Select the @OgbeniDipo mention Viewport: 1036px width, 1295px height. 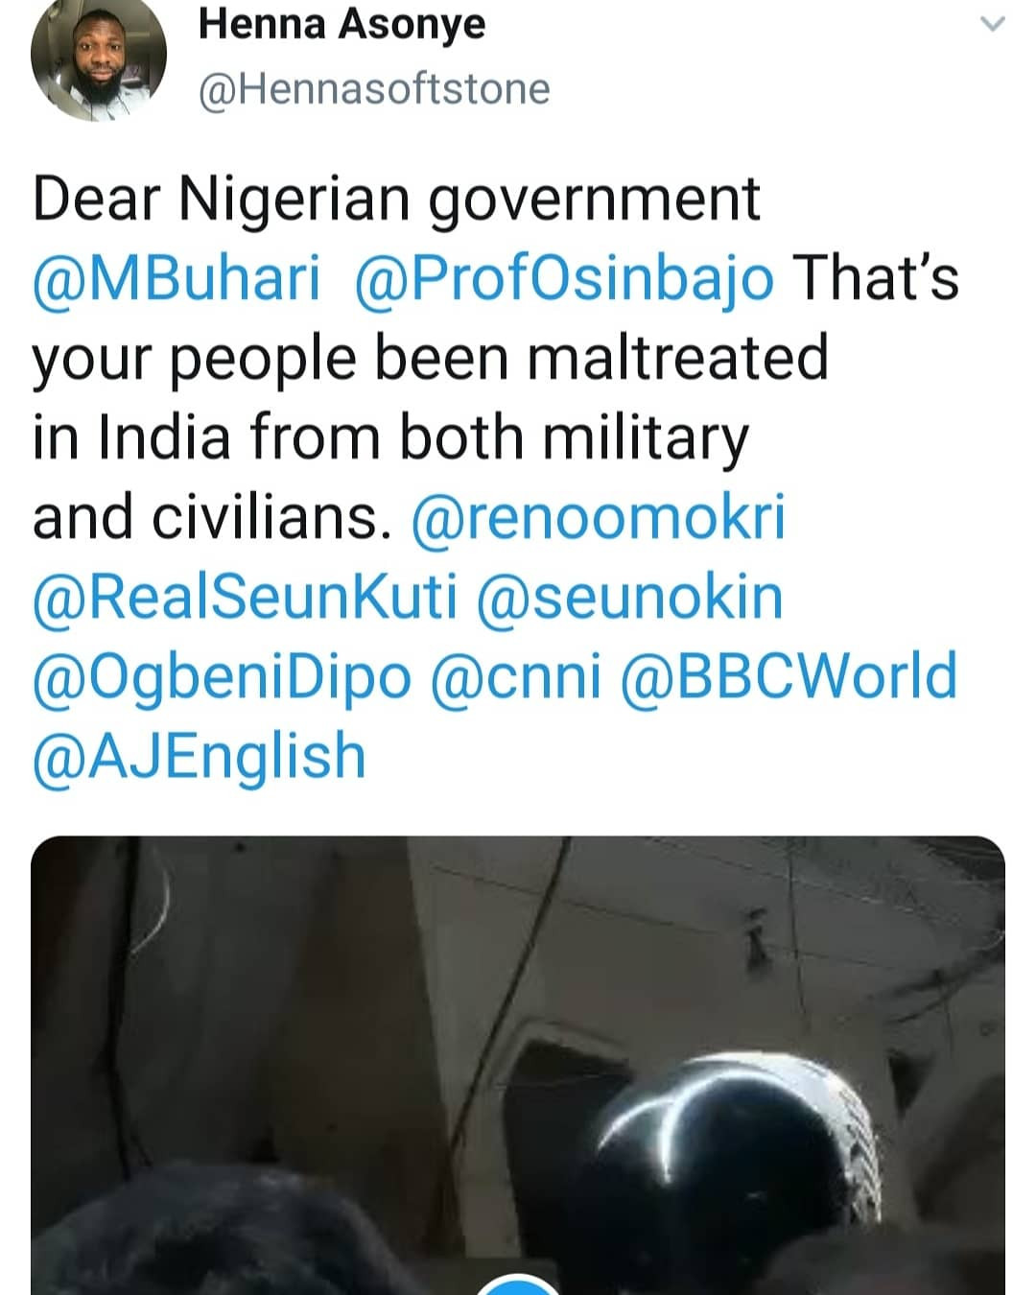click(x=222, y=676)
